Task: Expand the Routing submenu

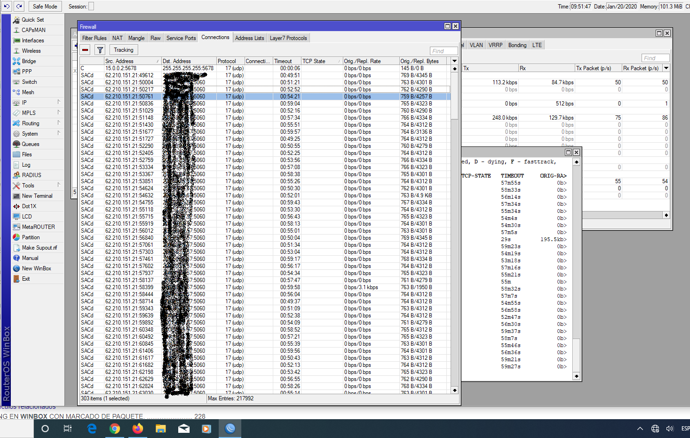Action: [31, 123]
